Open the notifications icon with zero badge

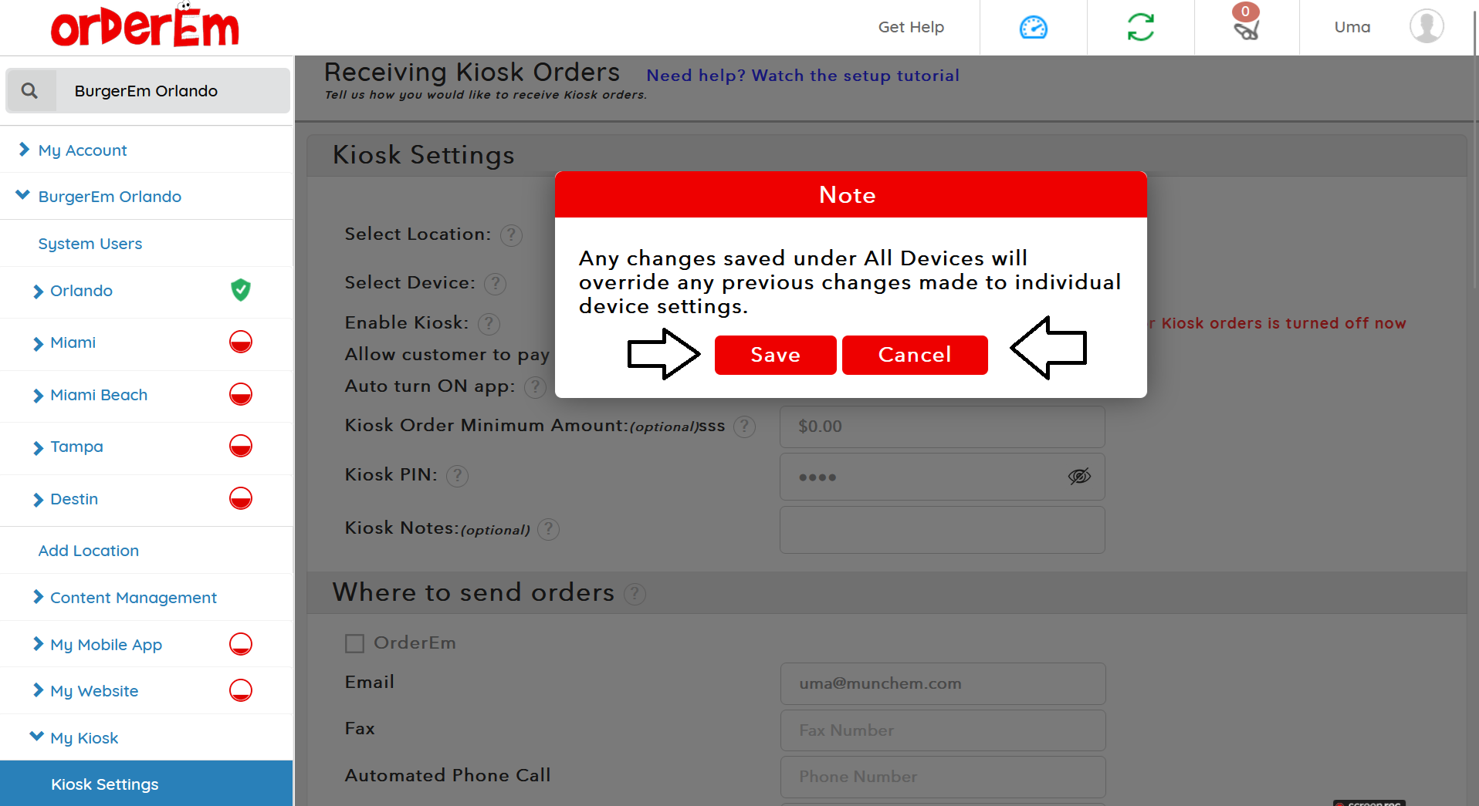(x=1246, y=28)
